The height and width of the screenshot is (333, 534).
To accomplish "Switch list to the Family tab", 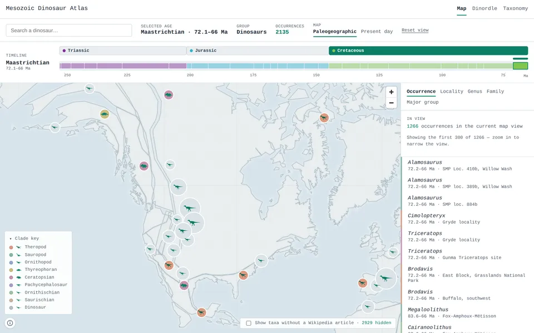I will click(x=495, y=91).
